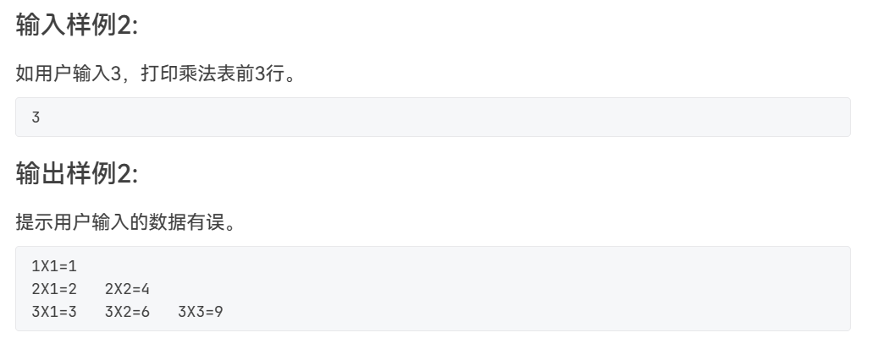This screenshot has height=349, width=883.
Task: Click "2X1=2" in the output sample
Action: (x=53, y=289)
